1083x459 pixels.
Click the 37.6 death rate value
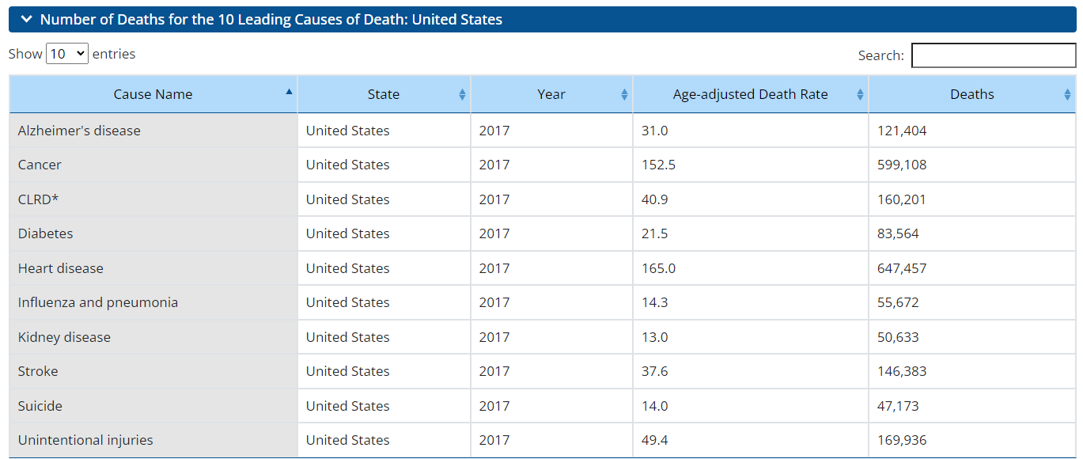tap(655, 371)
